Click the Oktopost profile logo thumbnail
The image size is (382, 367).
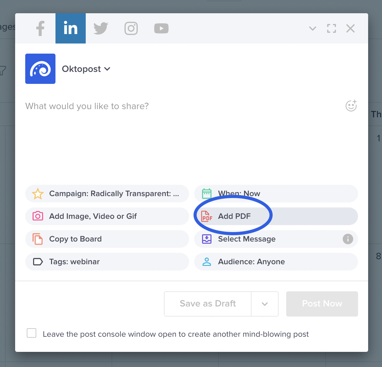coord(40,69)
